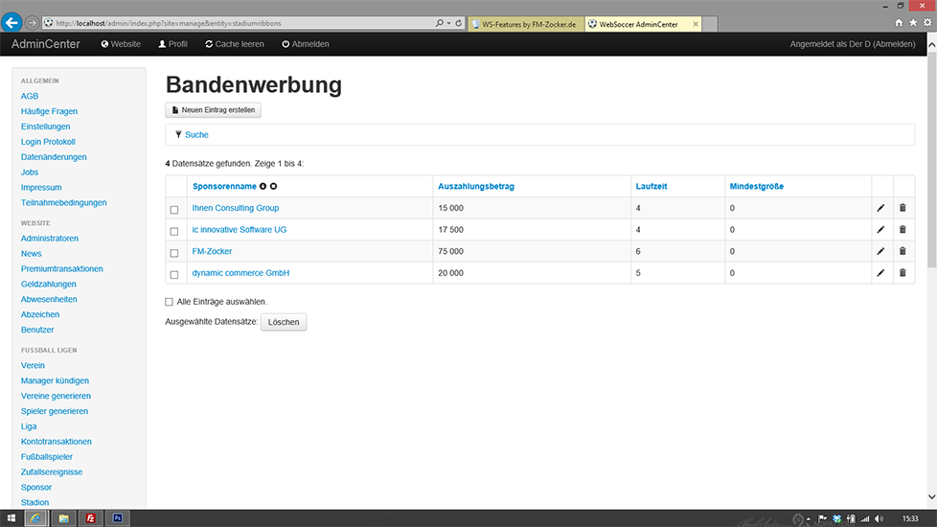Click the edit pencil for Ihnen Consulting Group
This screenshot has height=527, width=937.
point(880,208)
